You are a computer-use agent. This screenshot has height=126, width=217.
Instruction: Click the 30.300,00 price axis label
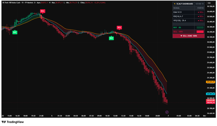tap(211, 27)
